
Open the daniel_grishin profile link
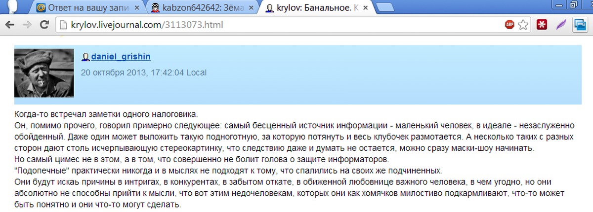[x=121, y=57]
